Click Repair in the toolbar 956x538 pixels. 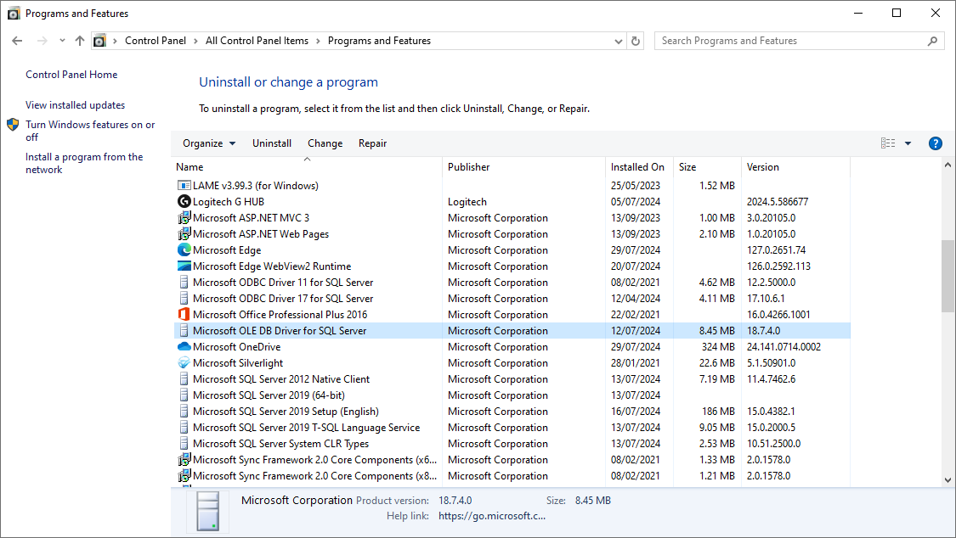pos(372,143)
